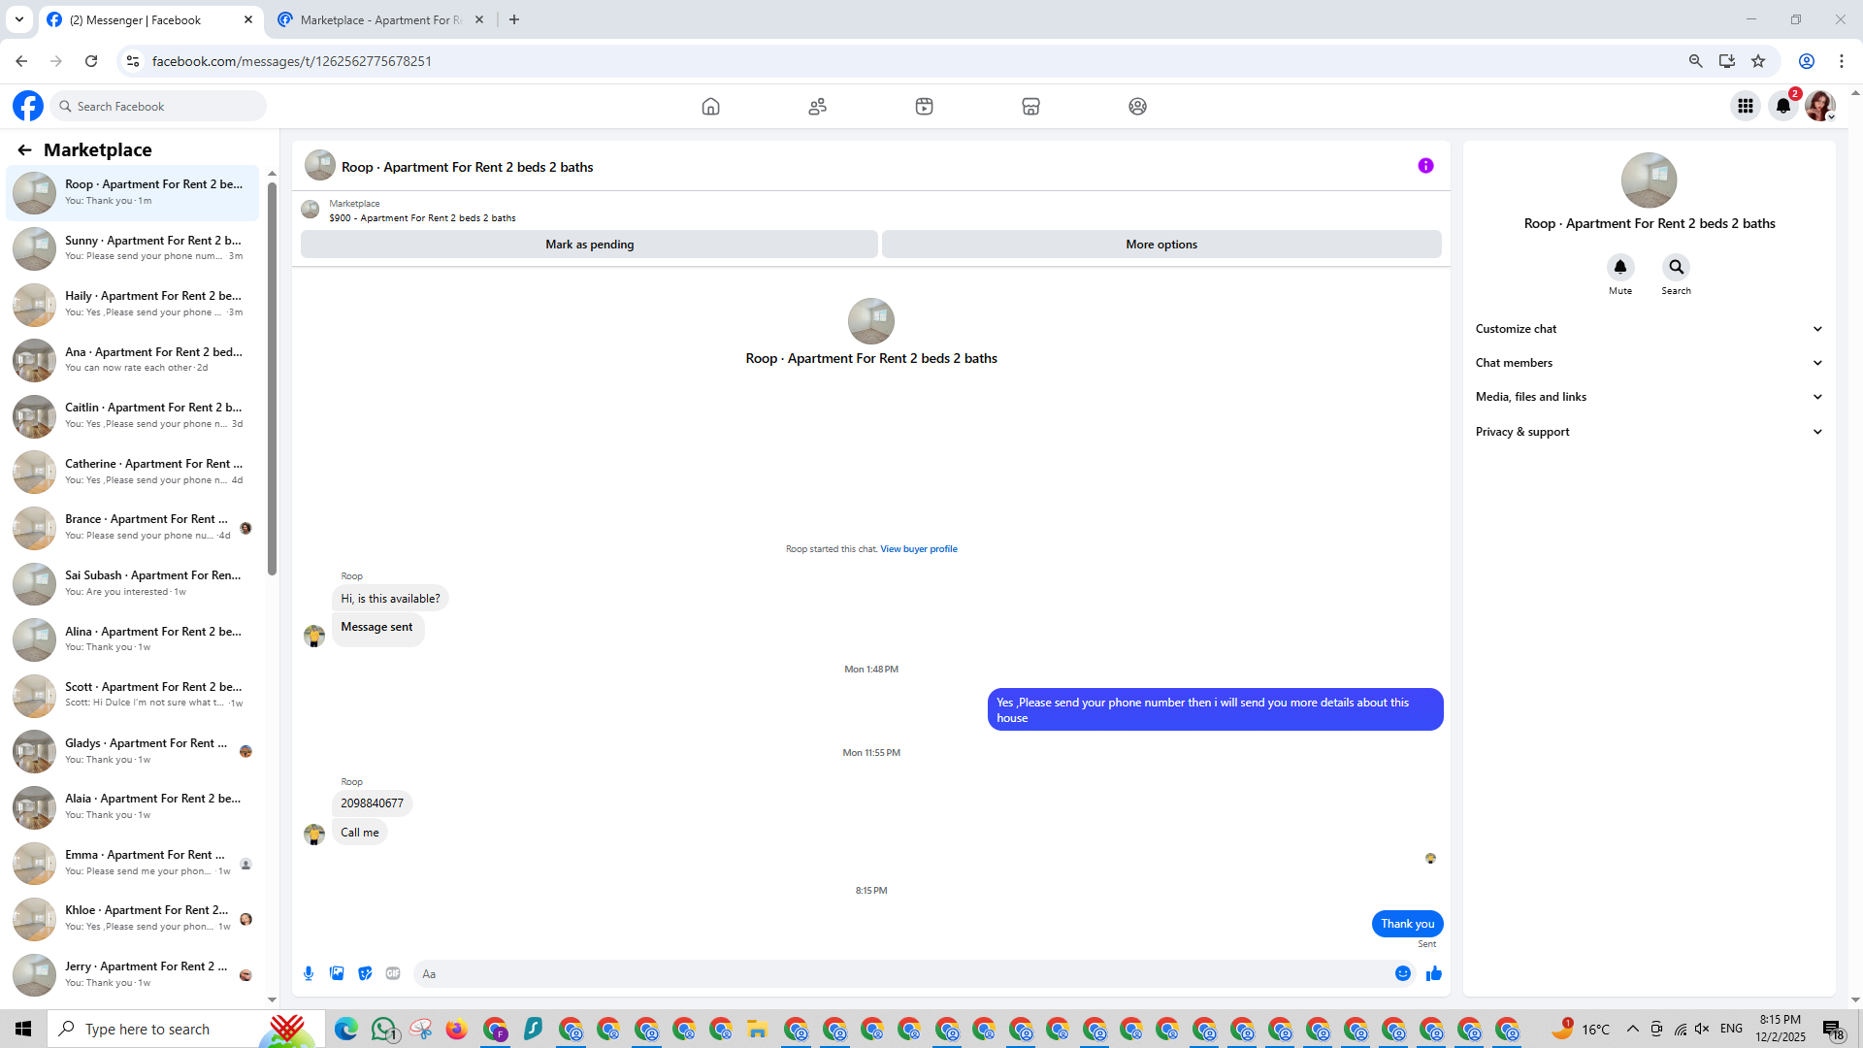Click Mark as pending button

click(x=589, y=245)
